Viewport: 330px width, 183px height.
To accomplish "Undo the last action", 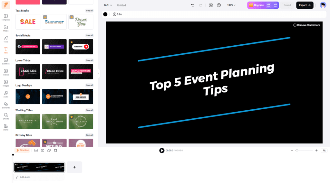I will tap(193, 5).
